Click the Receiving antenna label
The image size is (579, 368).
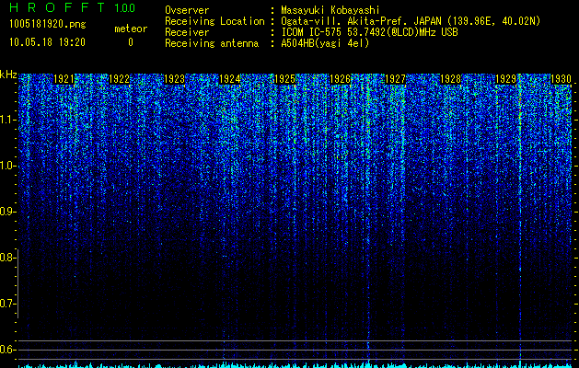point(212,43)
